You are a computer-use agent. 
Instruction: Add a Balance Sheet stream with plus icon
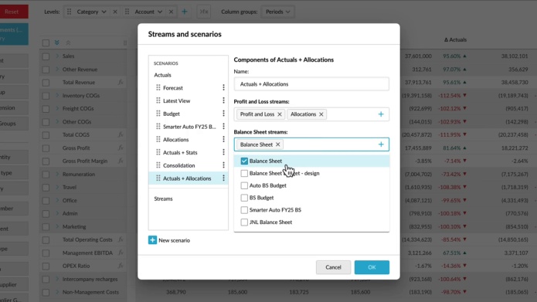click(x=381, y=144)
